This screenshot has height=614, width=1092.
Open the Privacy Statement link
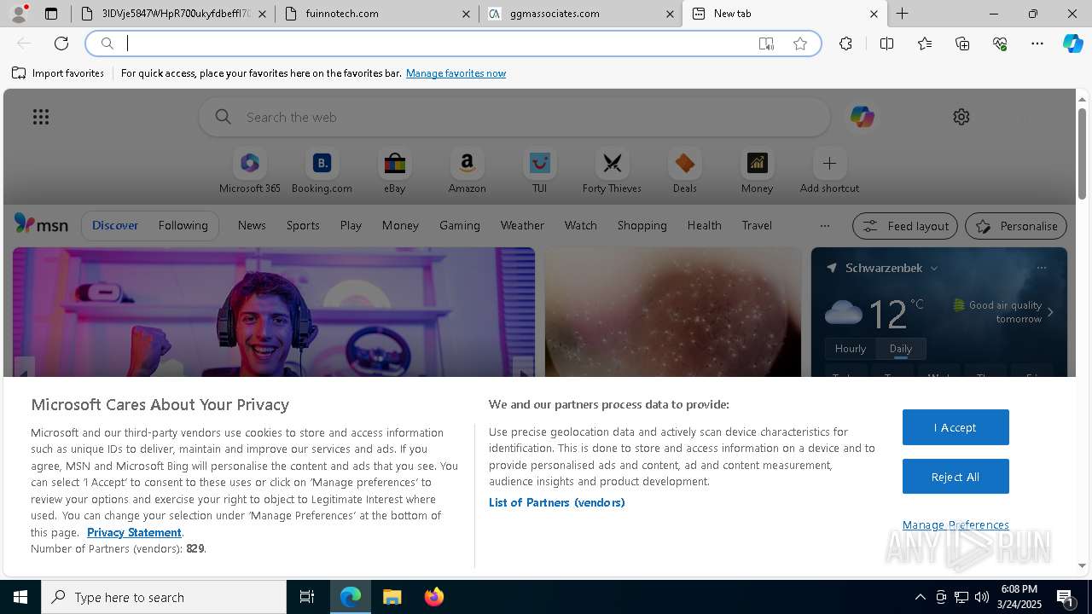(134, 532)
